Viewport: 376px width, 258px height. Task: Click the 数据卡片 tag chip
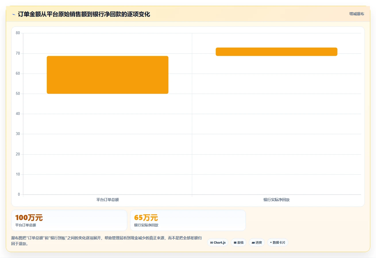click(278, 242)
